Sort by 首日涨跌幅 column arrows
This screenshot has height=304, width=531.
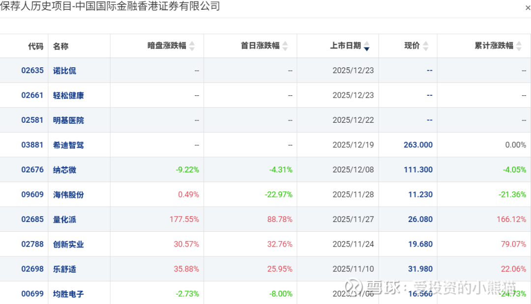(x=285, y=46)
